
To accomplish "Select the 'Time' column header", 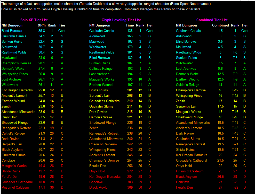I will click(130, 25).
